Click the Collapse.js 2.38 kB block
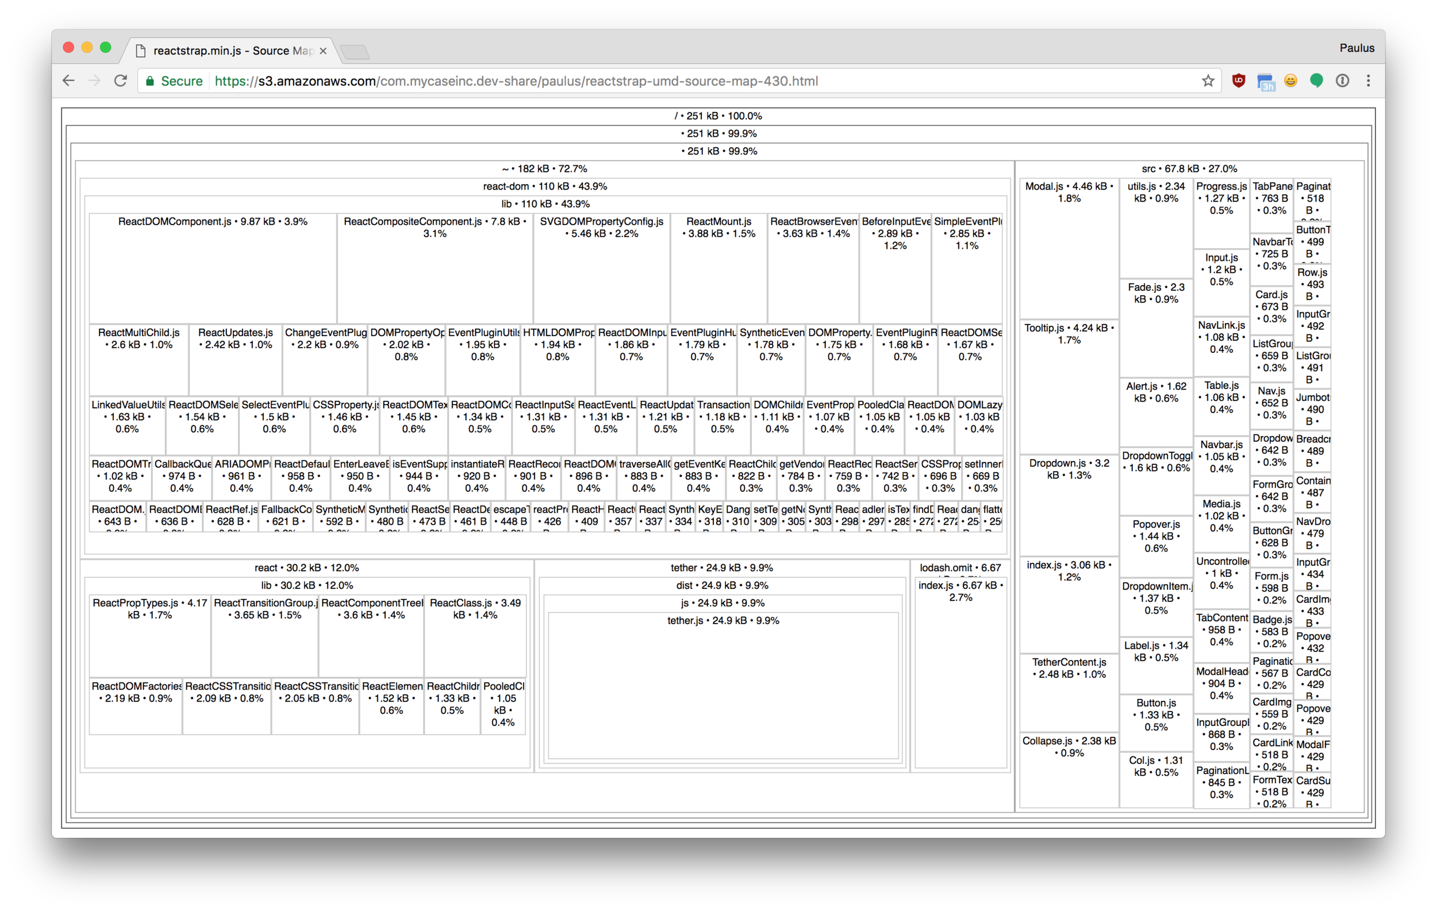The height and width of the screenshot is (912, 1437). pos(1069,770)
